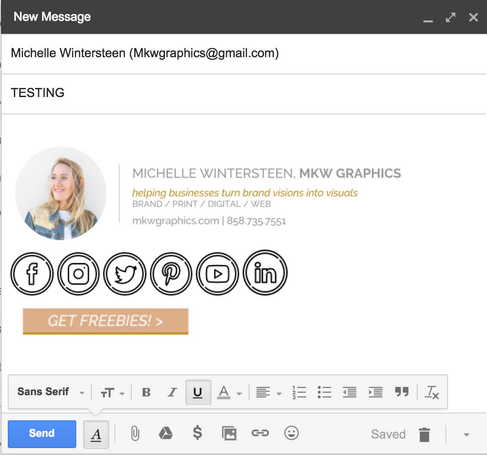487x455 pixels.
Task: Click the BRAND / PRINT / DIGITAL / WEB text
Action: (201, 204)
